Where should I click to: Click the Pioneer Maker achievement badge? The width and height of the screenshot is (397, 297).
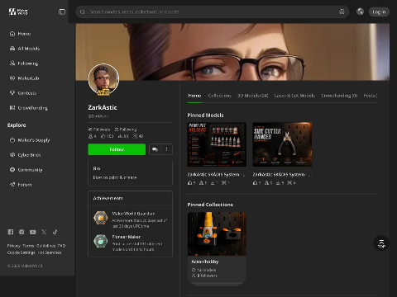[100, 241]
